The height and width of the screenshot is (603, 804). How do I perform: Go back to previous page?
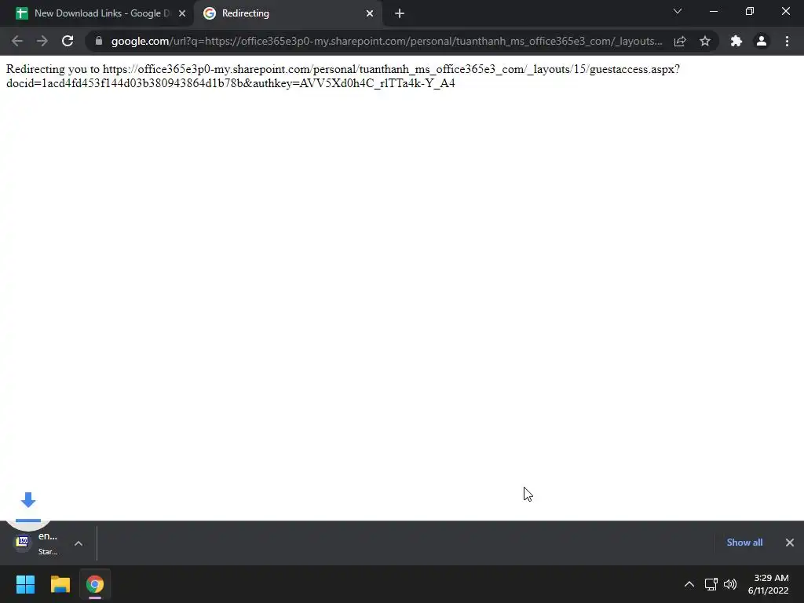17,41
